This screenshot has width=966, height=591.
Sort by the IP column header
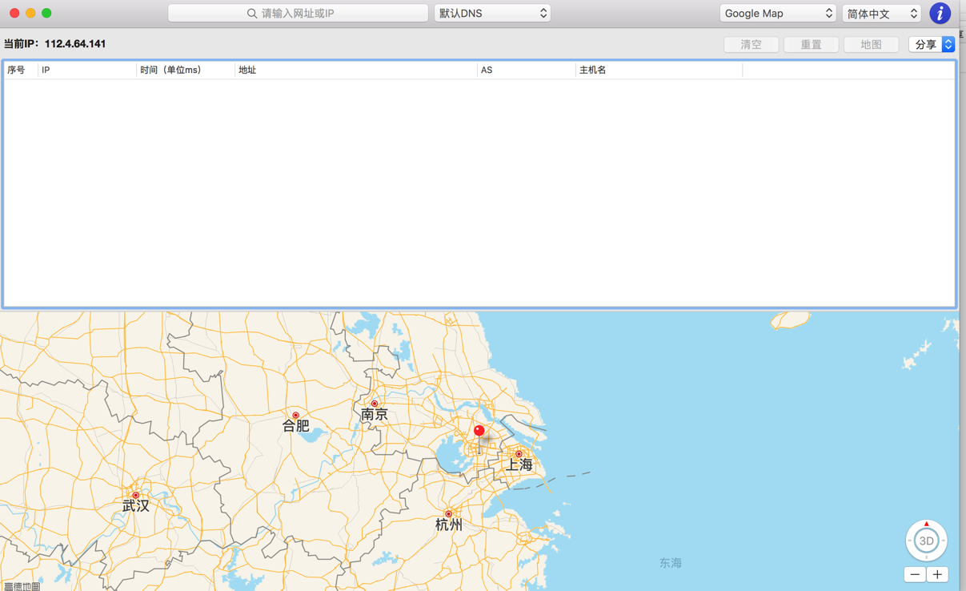tap(87, 70)
